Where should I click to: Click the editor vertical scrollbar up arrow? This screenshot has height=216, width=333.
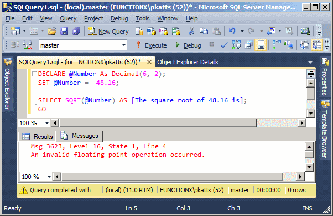point(311,83)
